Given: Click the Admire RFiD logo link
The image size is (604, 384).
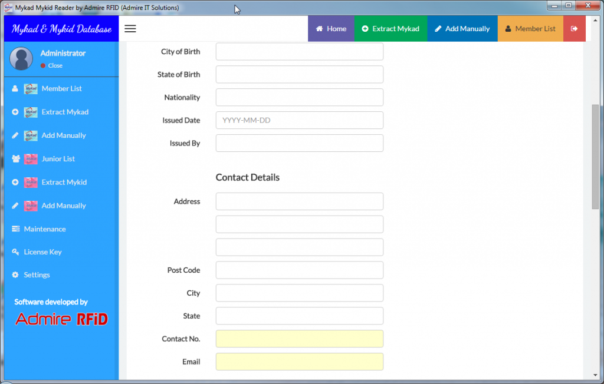Looking at the screenshot, I should 61,319.
